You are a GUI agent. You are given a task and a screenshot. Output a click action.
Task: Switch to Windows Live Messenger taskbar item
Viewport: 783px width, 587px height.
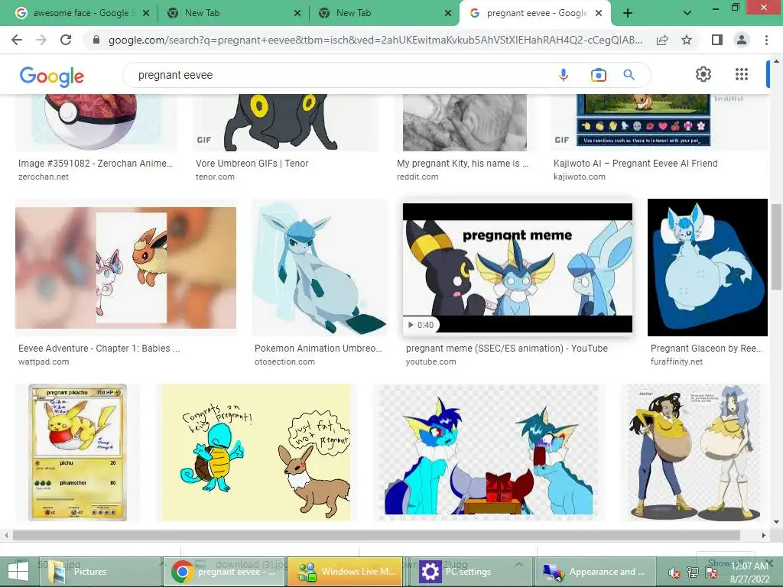345,572
